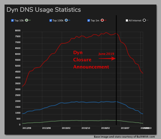This screenshot has width=161, height=139.
Task: Uncheck the Top 1m checkbox
Action: pos(89,20)
